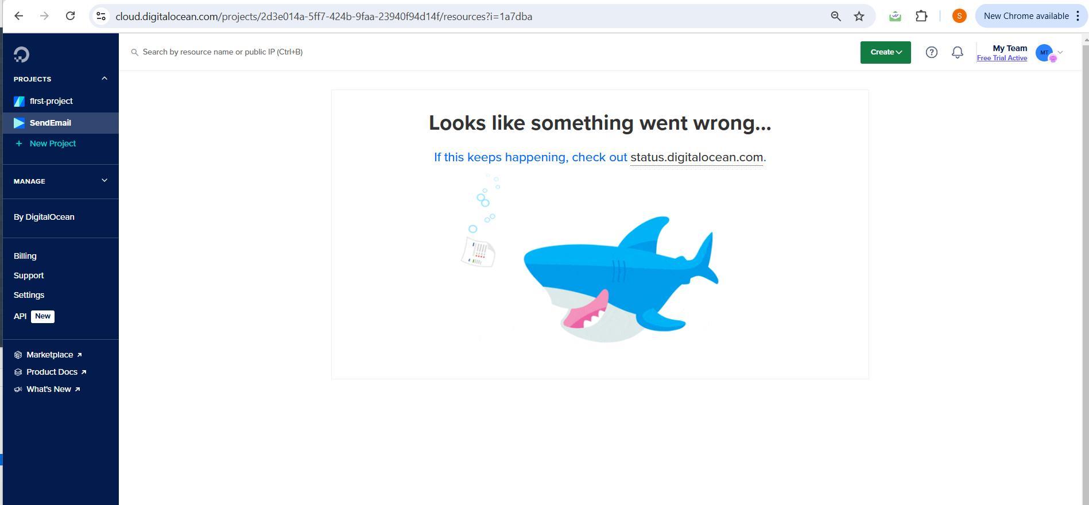Open the Product Docs external link
This screenshot has height=505, width=1089.
click(56, 372)
